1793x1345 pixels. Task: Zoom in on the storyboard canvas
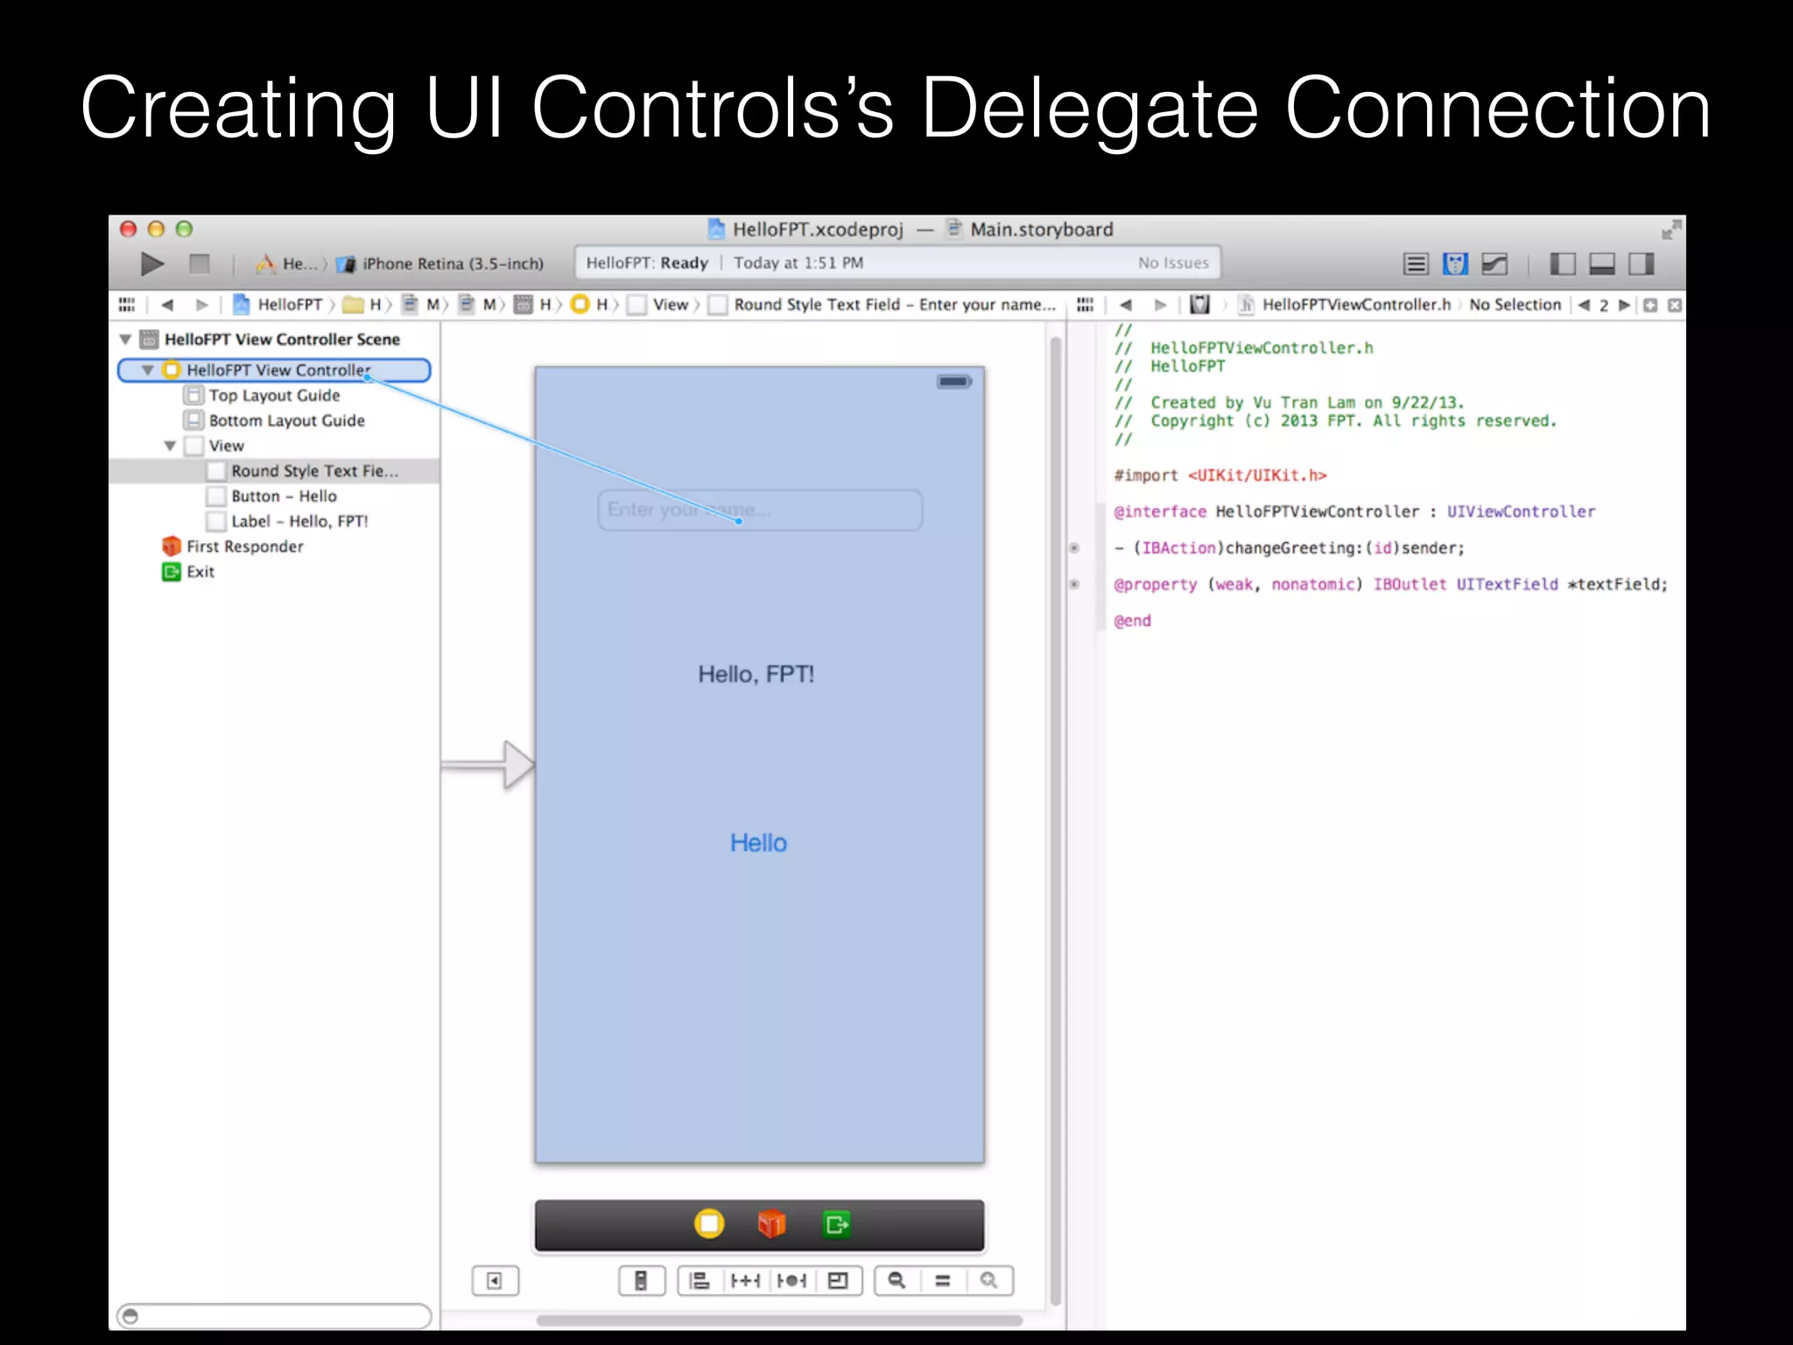pos(989,1281)
